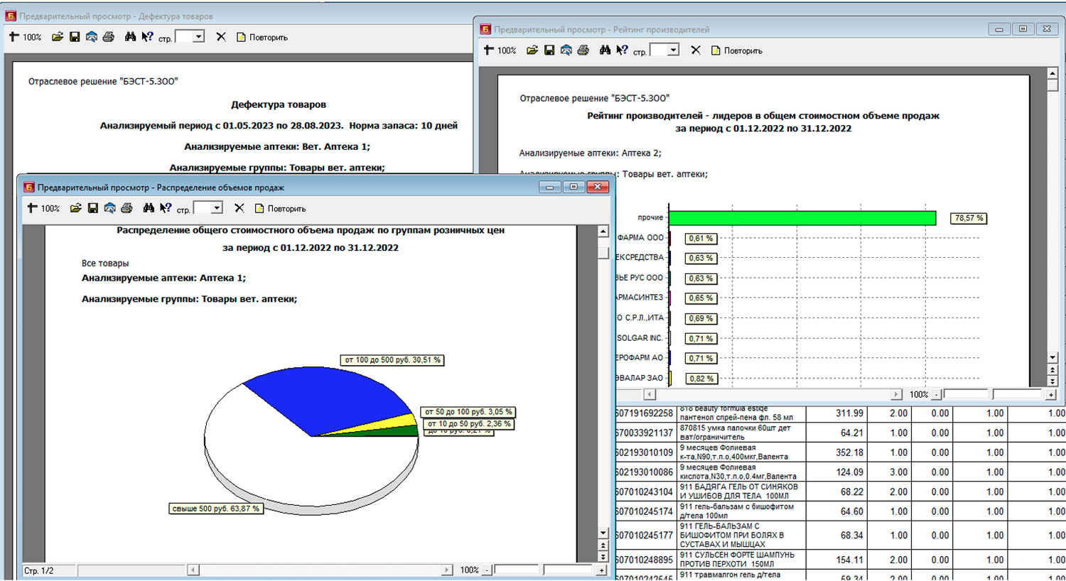Image resolution: width=1066 pixels, height=581 pixels.
Task: Row 911 СУЛЬСЕН ФОРТЕ ШАМПУНЬ ПРОТИВ ПЕРХОТИ
Action: point(841,560)
